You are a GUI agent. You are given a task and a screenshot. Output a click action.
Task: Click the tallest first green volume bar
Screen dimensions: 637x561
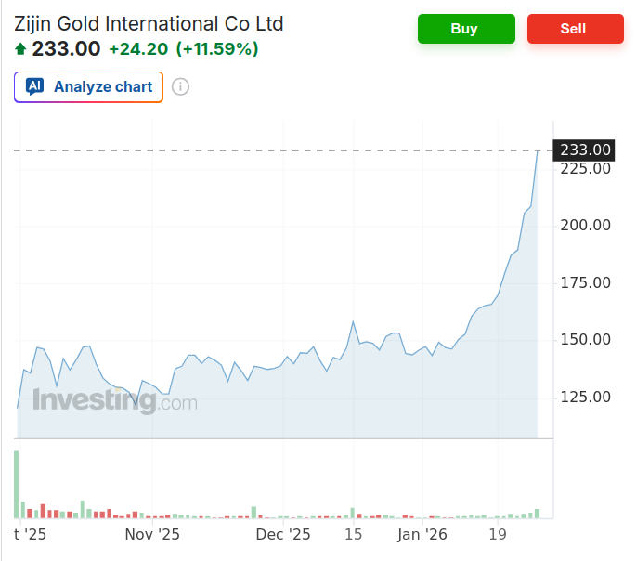coord(17,485)
